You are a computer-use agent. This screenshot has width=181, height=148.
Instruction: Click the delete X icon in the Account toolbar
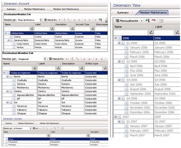pos(95,20)
